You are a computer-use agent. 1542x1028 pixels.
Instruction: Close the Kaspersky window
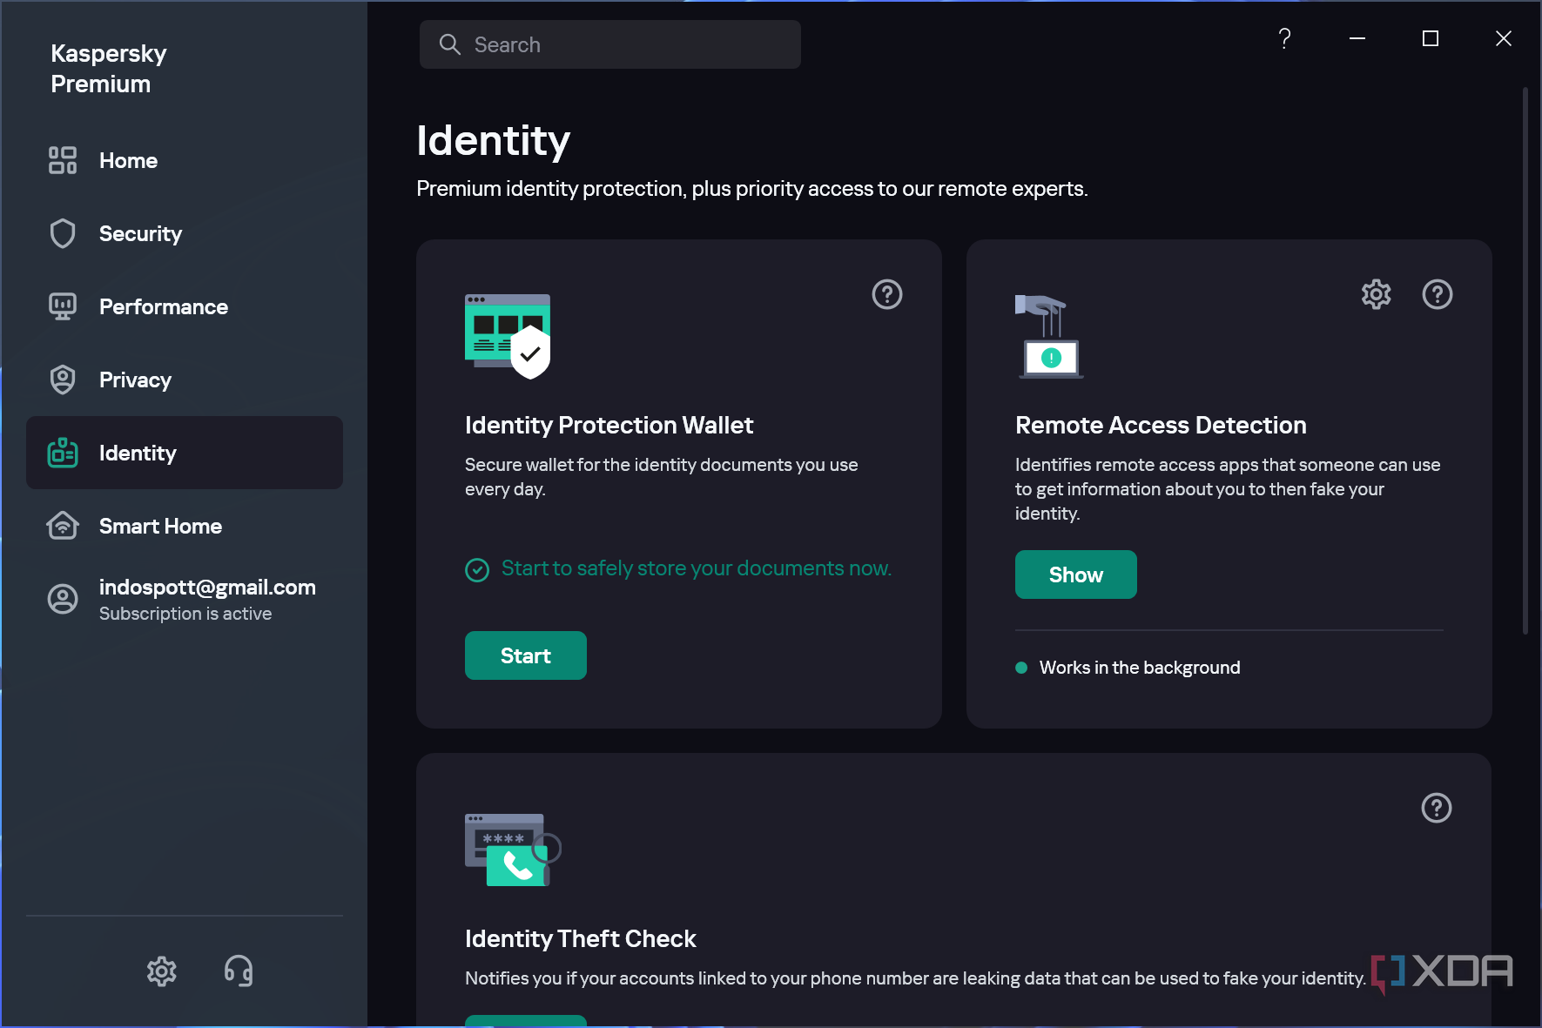pyautogui.click(x=1504, y=38)
